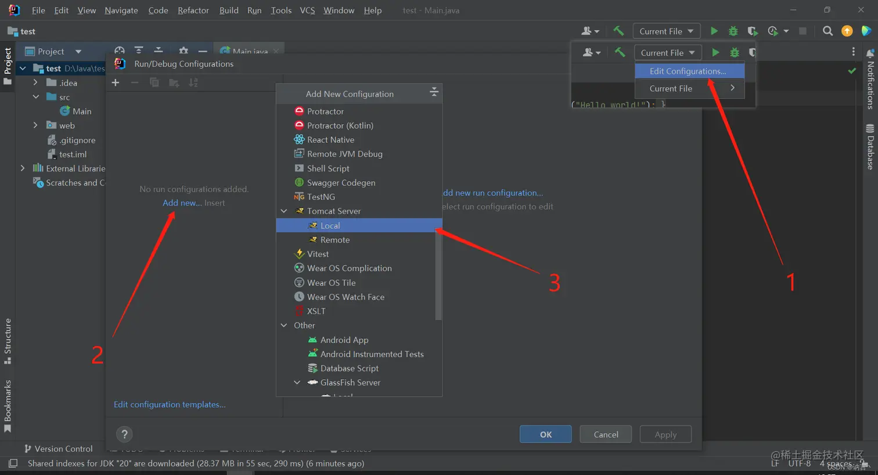Click Run with Coverage shield icon
This screenshot has width=878, height=475.
coord(753,31)
